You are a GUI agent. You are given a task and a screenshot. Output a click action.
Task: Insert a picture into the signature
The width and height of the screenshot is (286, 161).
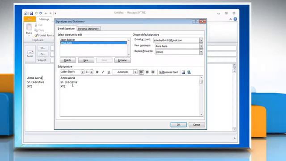(183, 72)
